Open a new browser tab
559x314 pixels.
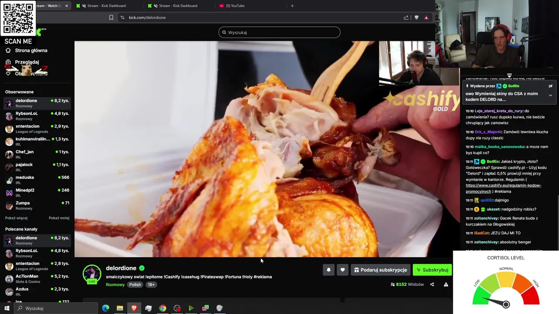click(292, 6)
